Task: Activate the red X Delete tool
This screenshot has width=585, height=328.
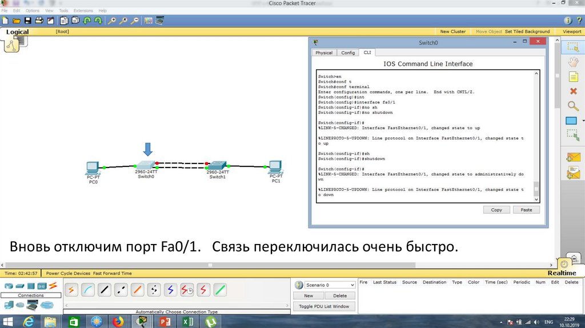Action: coord(573,91)
